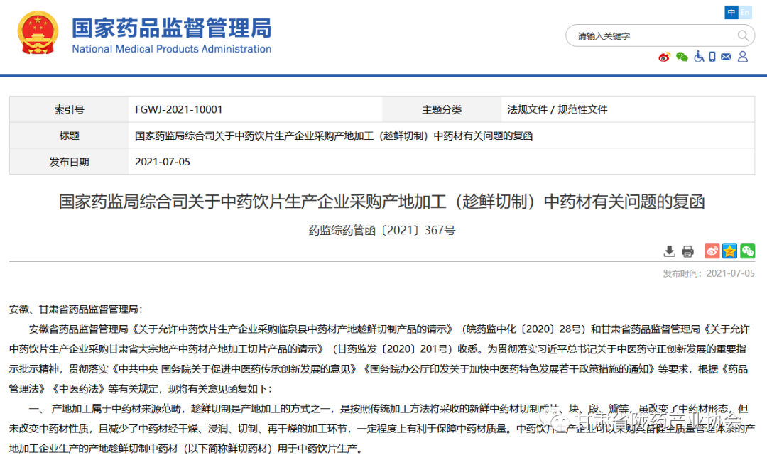Open the user account icon
Screen dimensions: 767x455
tap(742, 57)
